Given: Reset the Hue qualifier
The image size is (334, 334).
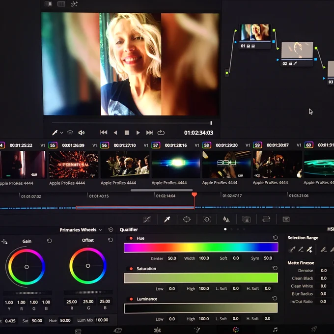Looking at the screenshot, I should (x=276, y=238).
